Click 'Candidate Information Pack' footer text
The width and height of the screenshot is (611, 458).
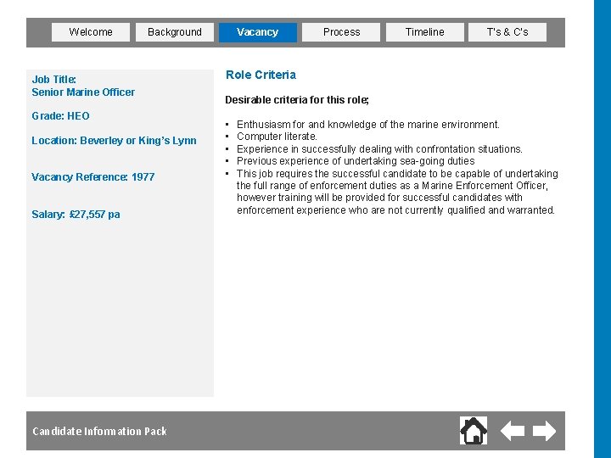coord(100,432)
